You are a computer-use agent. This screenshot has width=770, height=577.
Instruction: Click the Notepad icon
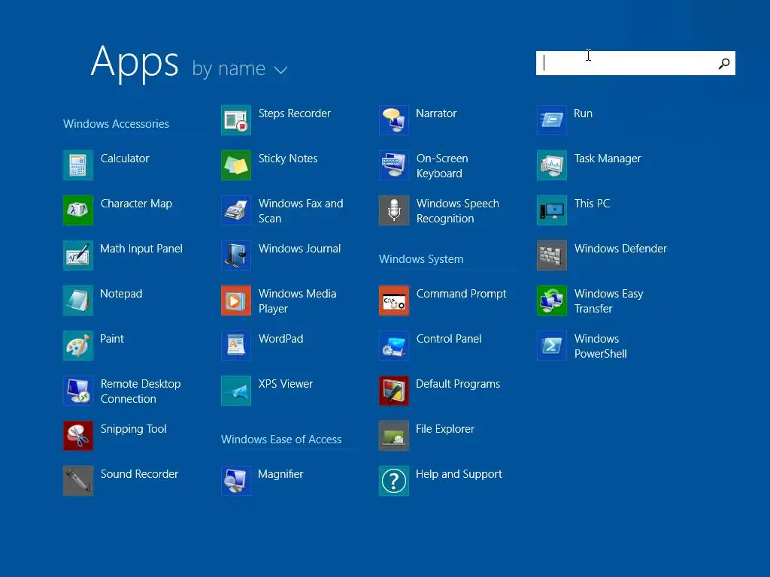click(78, 301)
